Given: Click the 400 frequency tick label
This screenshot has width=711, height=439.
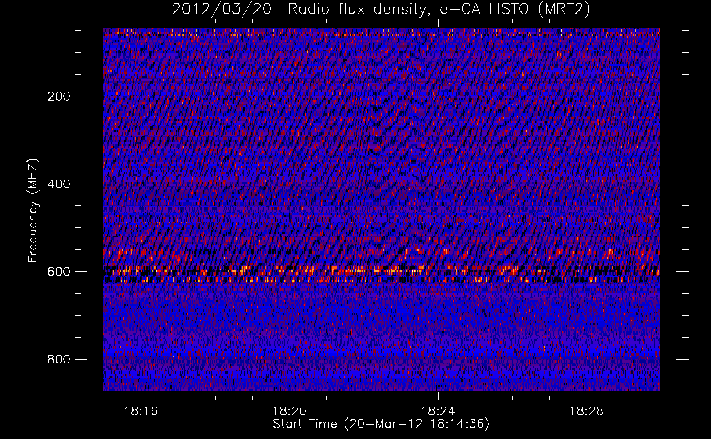Looking at the screenshot, I should (x=59, y=184).
